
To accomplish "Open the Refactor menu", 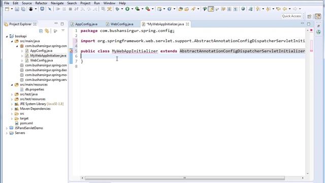I will (41, 3).
